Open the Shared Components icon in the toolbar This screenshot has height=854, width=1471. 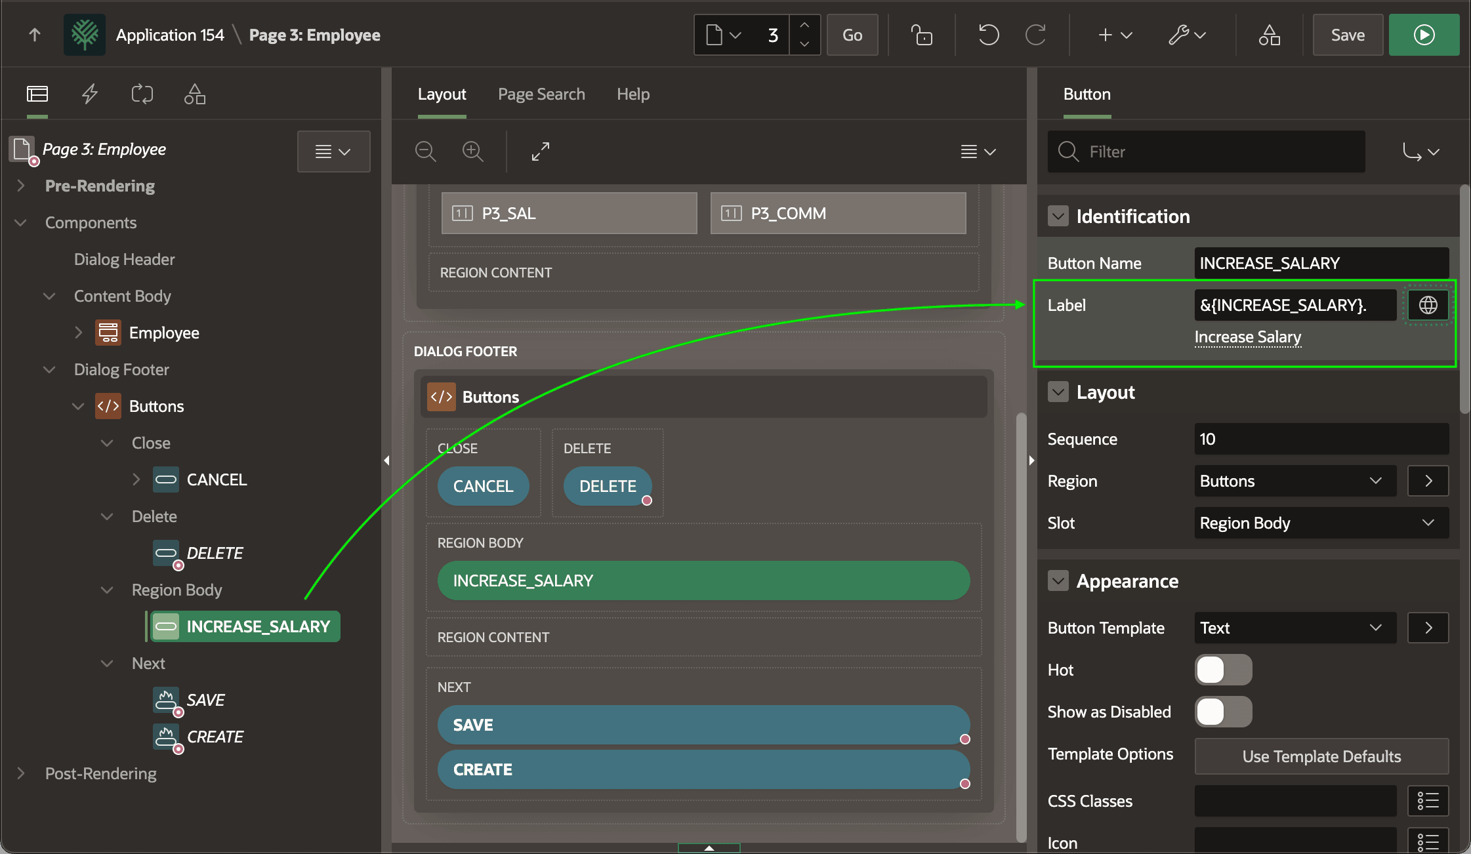point(1269,35)
